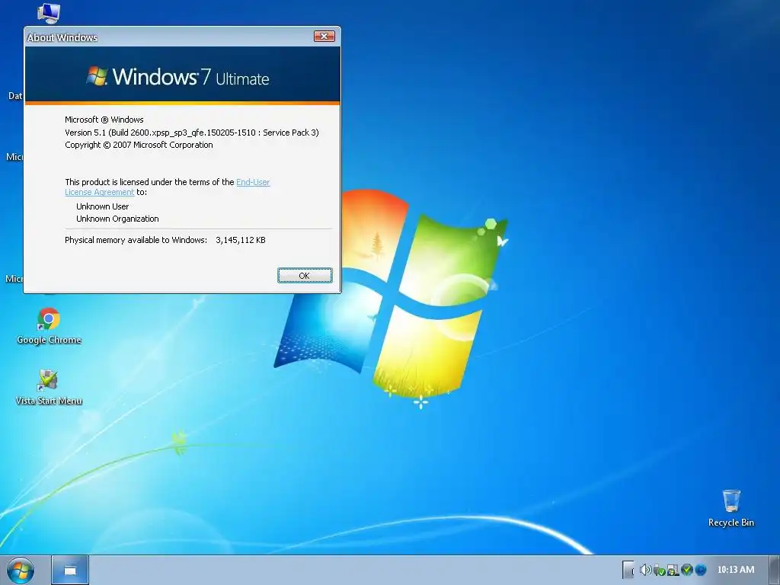
Task: Click OK in the About Windows dialog
Action: pyautogui.click(x=305, y=276)
